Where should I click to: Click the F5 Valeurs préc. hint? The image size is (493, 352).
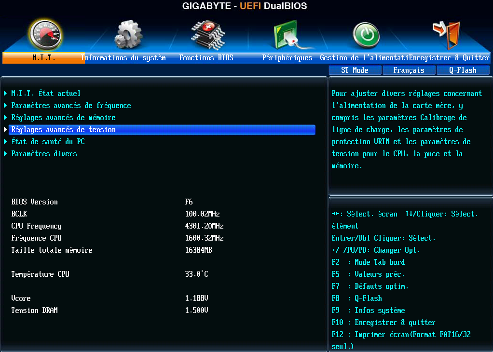pyautogui.click(x=368, y=274)
